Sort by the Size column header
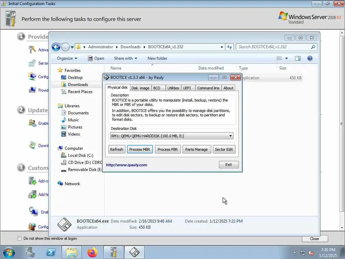 [x=283, y=68]
